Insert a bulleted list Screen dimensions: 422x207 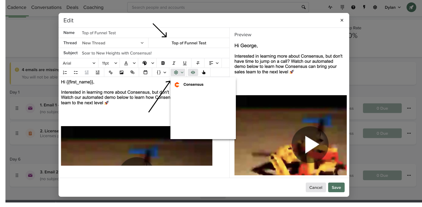tap(76, 72)
